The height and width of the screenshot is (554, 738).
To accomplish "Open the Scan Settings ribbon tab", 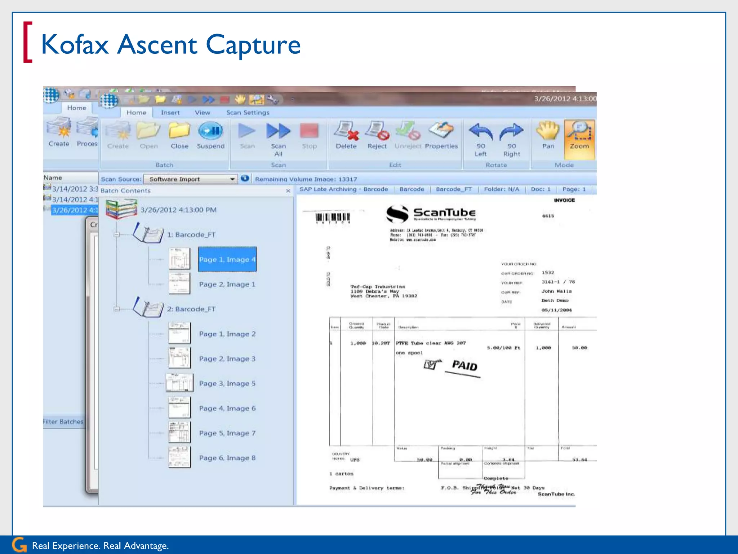I will click(248, 113).
